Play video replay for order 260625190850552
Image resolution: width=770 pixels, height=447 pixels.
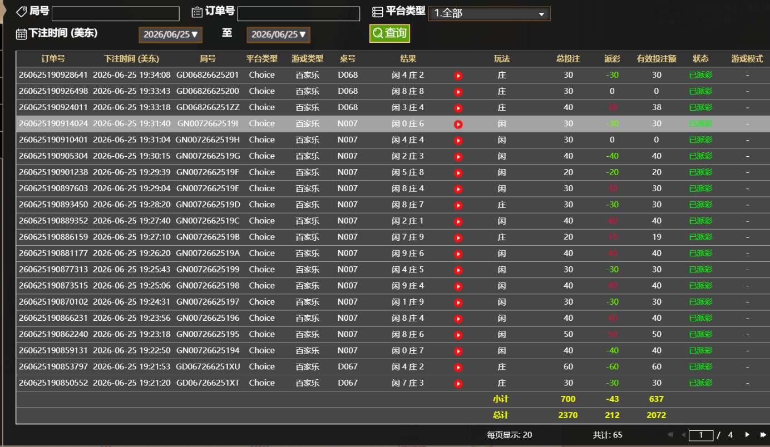458,384
